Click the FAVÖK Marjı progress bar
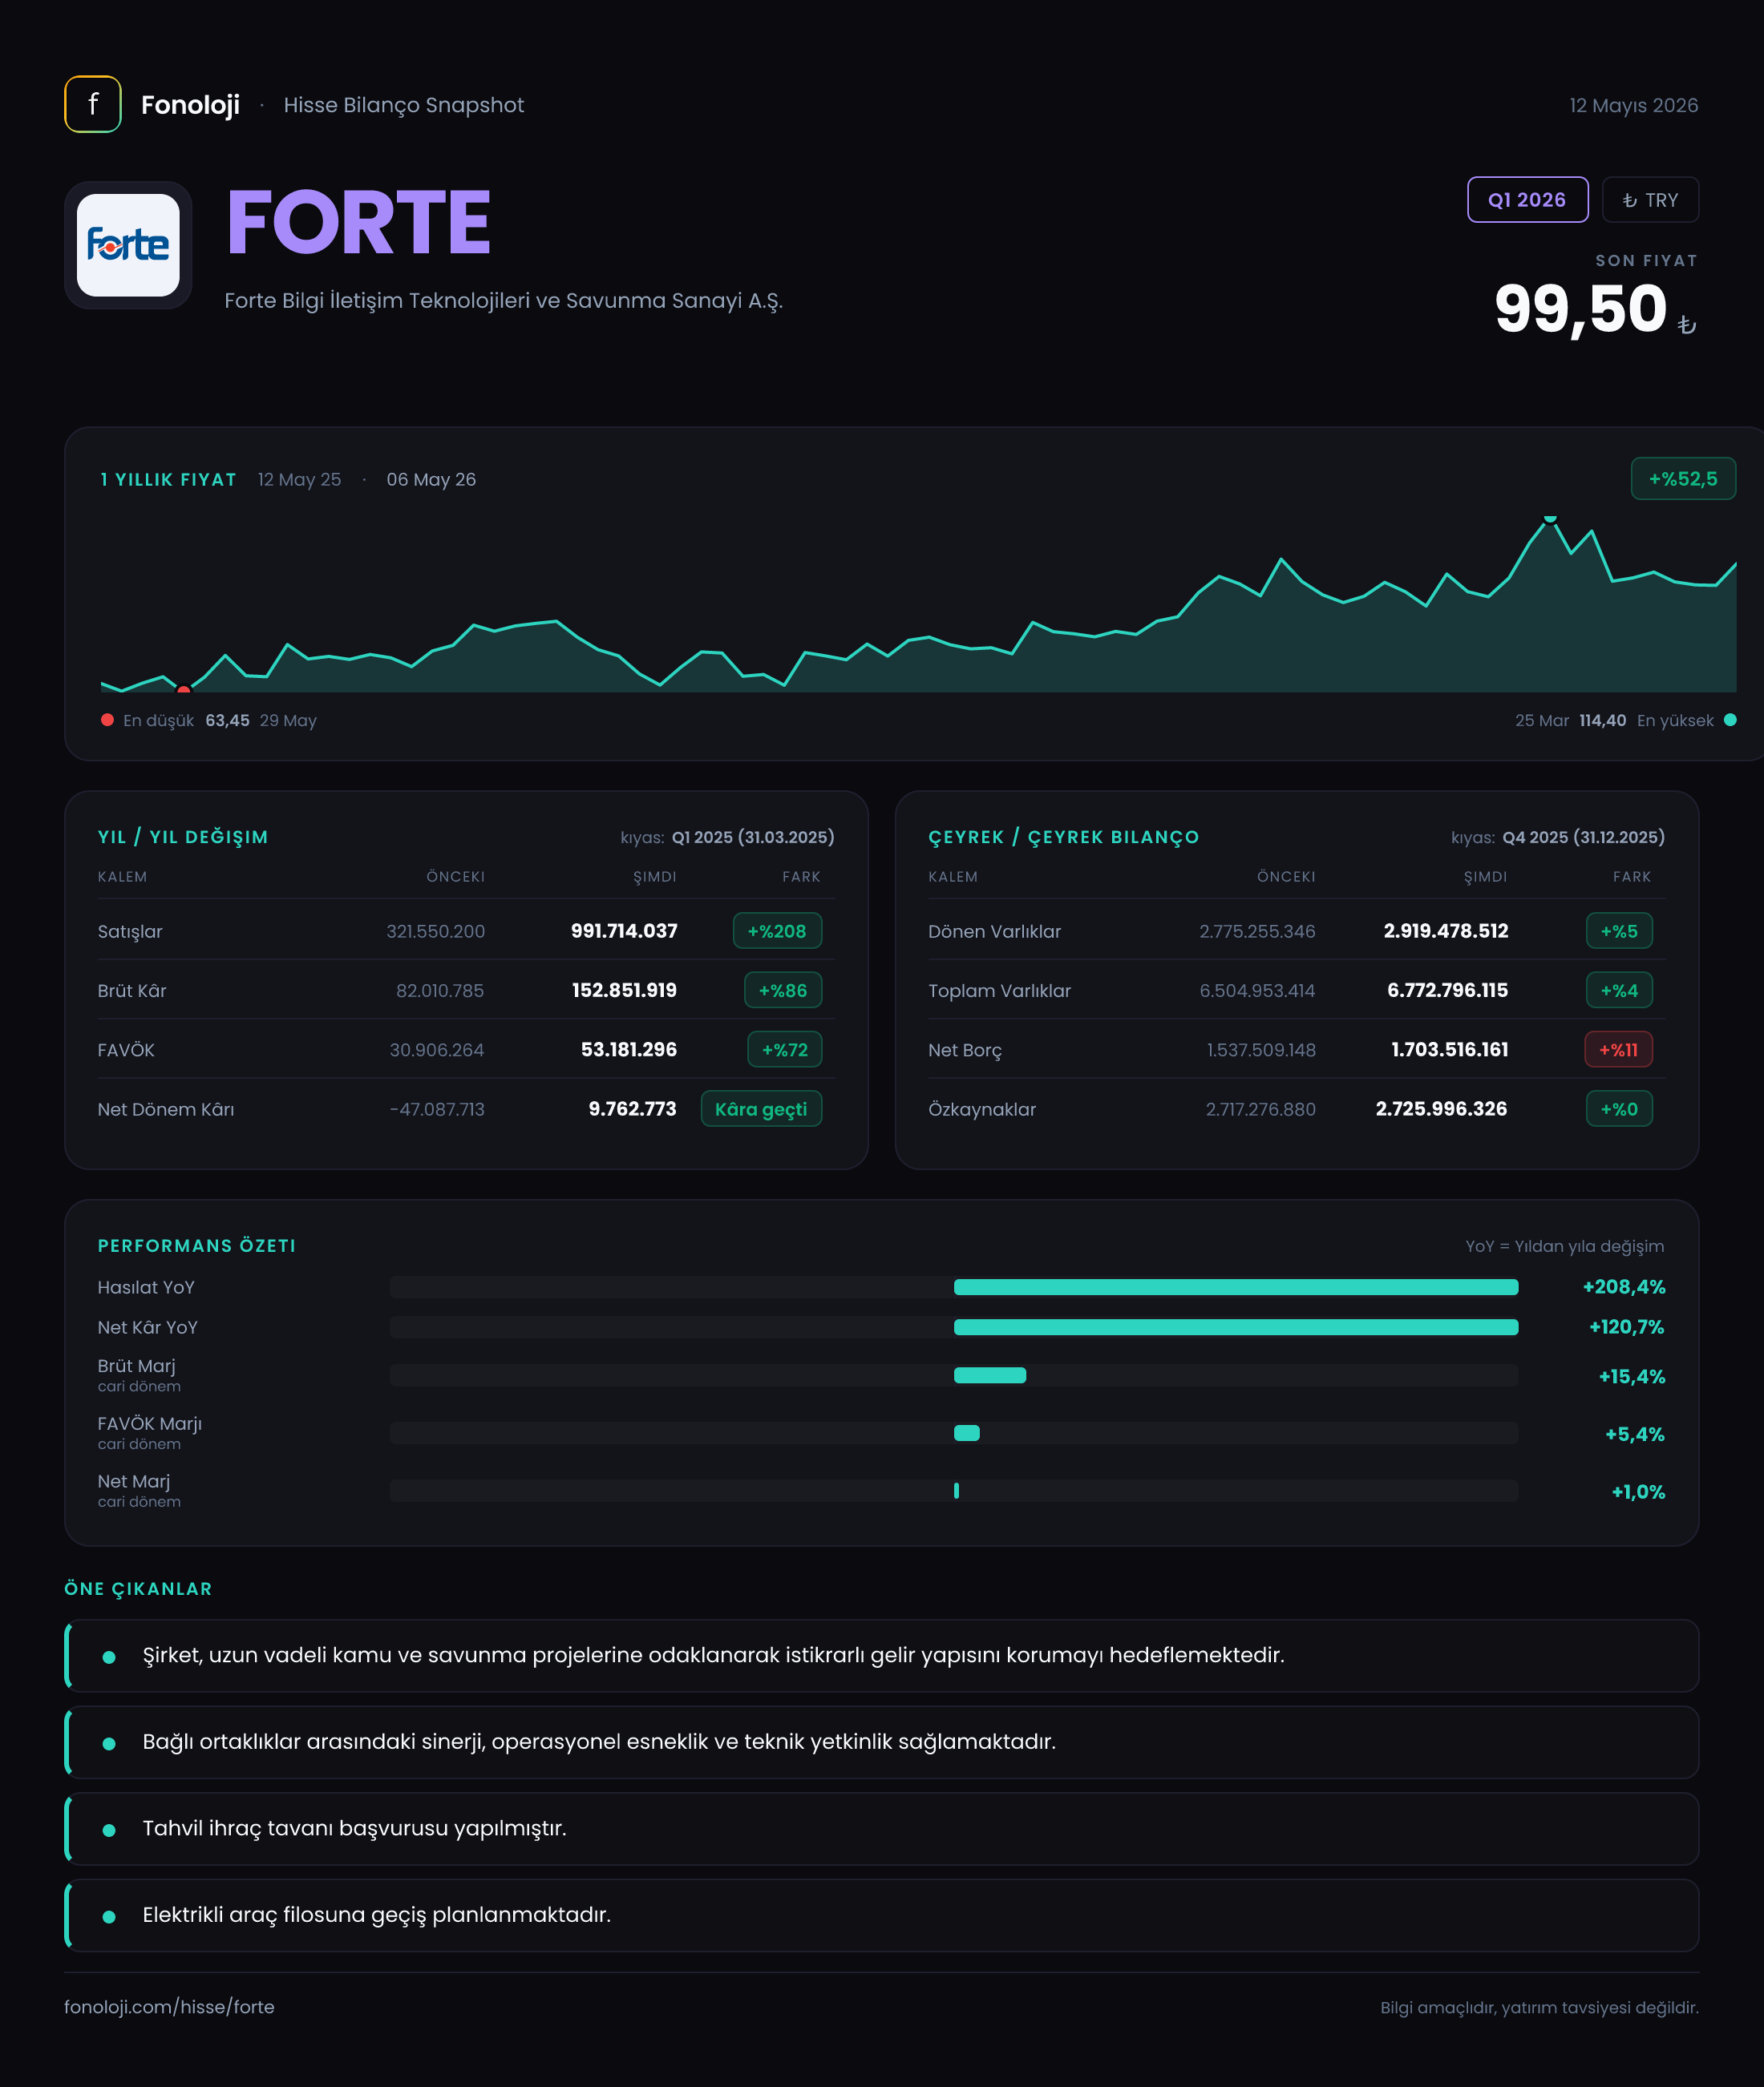 click(x=954, y=1433)
